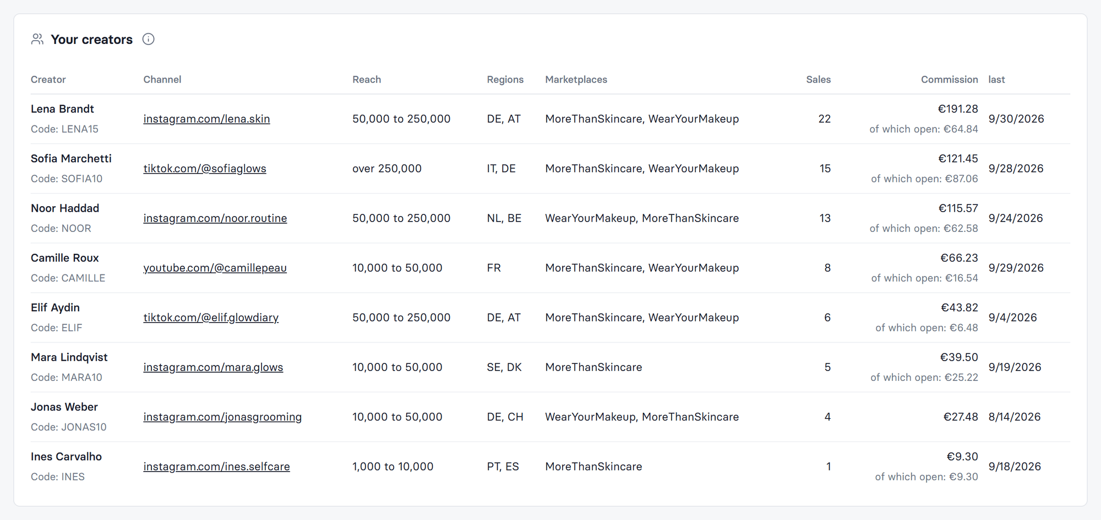Click Lena Brandt's sales count 22
This screenshot has height=520, width=1101.
pyautogui.click(x=825, y=119)
